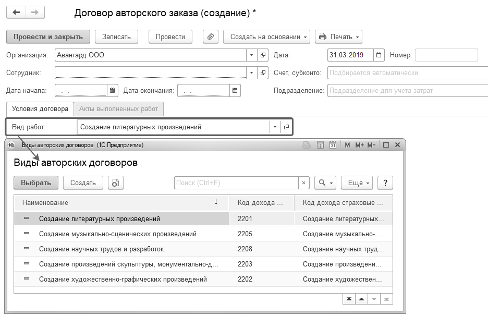Sort by the Наименование column header
Screen dimensions: 488x316
121,203
